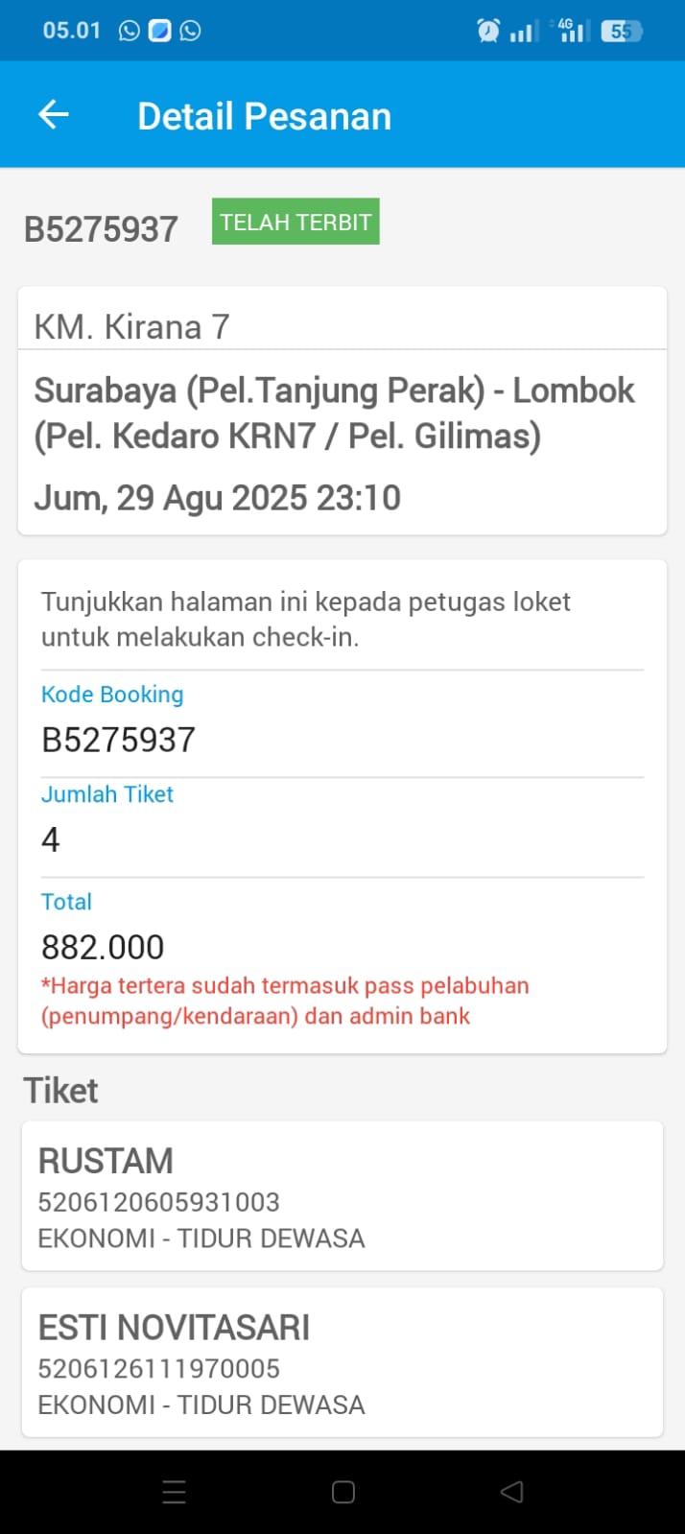Tap the Kode Booking value B5275937
The image size is (685, 1534).
pyautogui.click(x=118, y=740)
